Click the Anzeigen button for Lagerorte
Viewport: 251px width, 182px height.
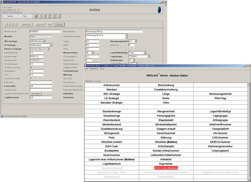(36, 94)
